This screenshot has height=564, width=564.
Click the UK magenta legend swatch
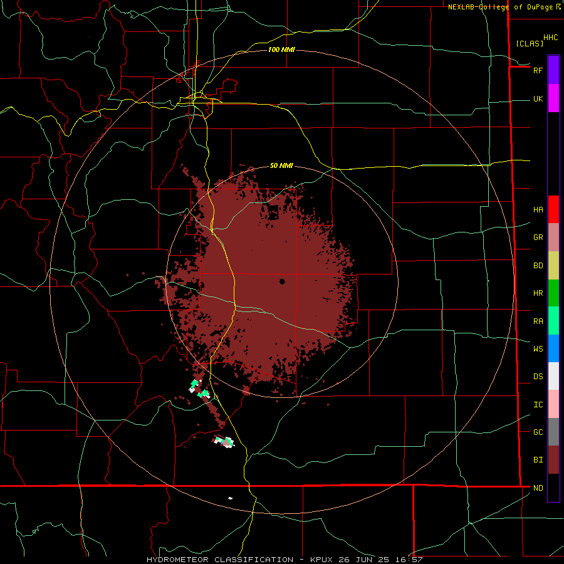(x=553, y=98)
